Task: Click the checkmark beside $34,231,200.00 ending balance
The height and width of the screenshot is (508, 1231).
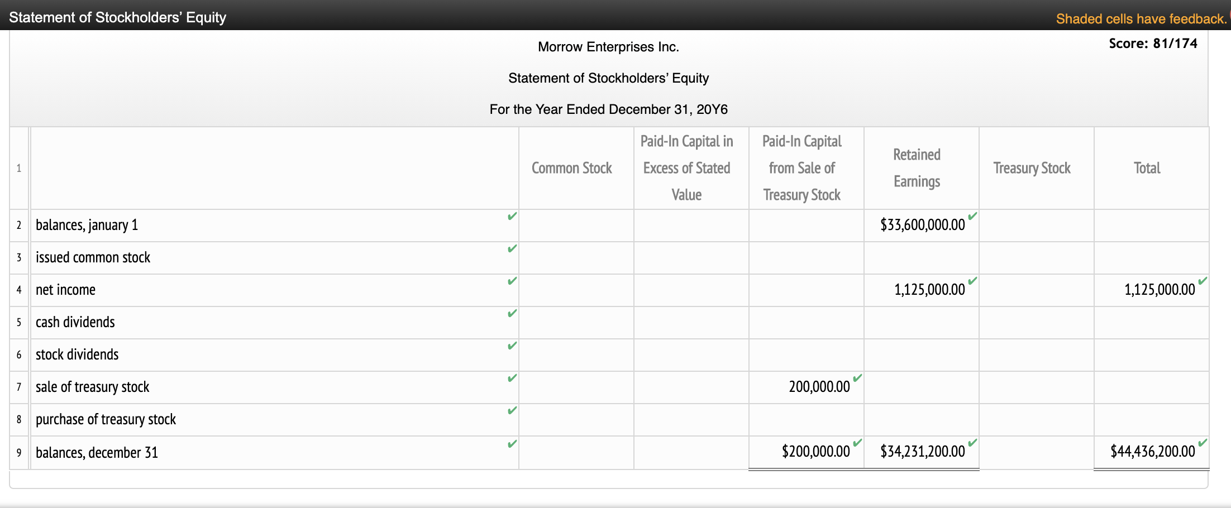Action: click(972, 443)
